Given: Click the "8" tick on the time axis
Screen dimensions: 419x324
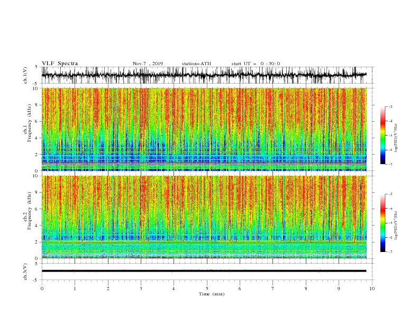Looking at the screenshot, I should [306, 289].
